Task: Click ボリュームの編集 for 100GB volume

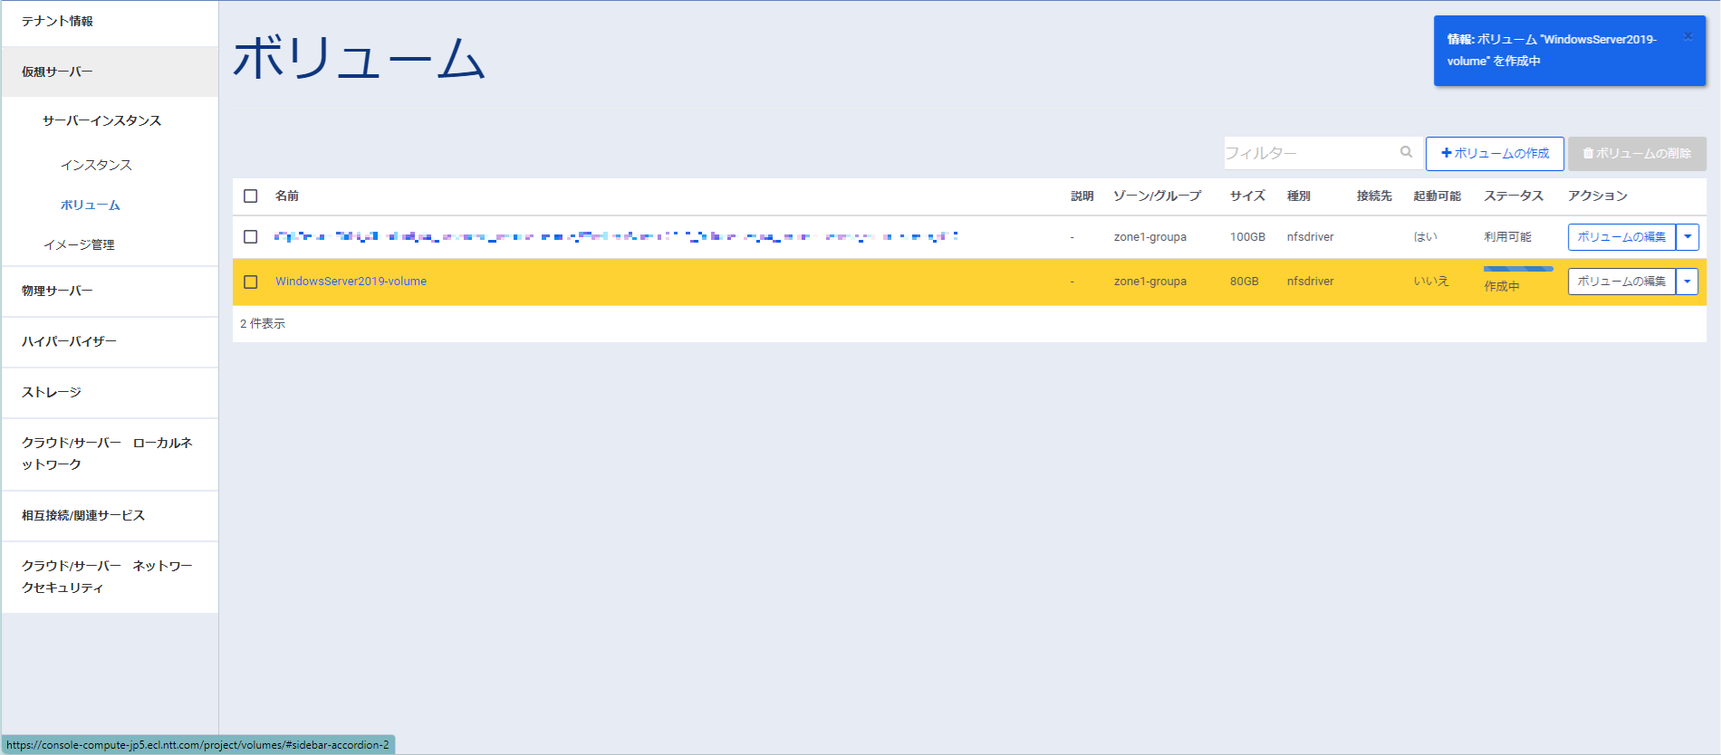Action: click(1621, 236)
